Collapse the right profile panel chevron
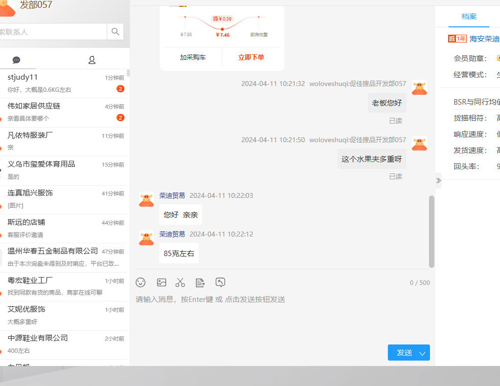 (x=438, y=180)
